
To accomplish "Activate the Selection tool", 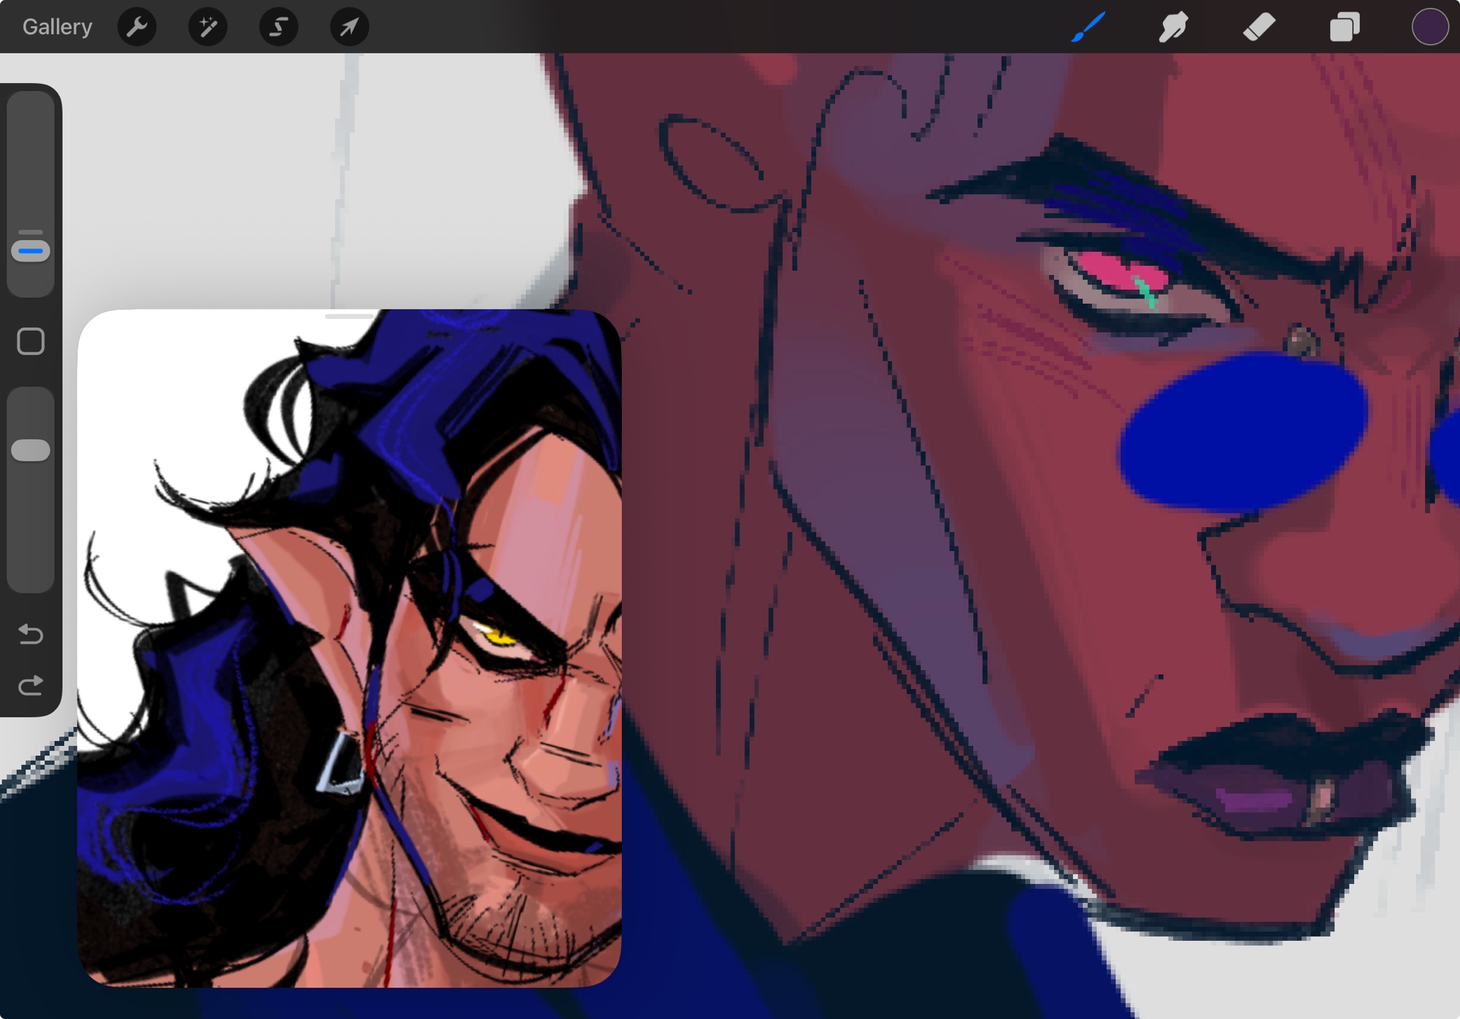I will (279, 27).
